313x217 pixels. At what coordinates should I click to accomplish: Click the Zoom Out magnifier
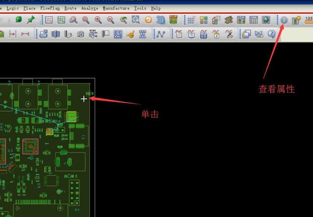[x=110, y=20]
